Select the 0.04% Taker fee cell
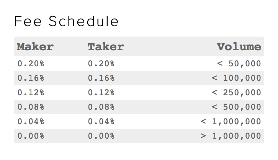Viewport: 278px width, 160px height. point(101,122)
